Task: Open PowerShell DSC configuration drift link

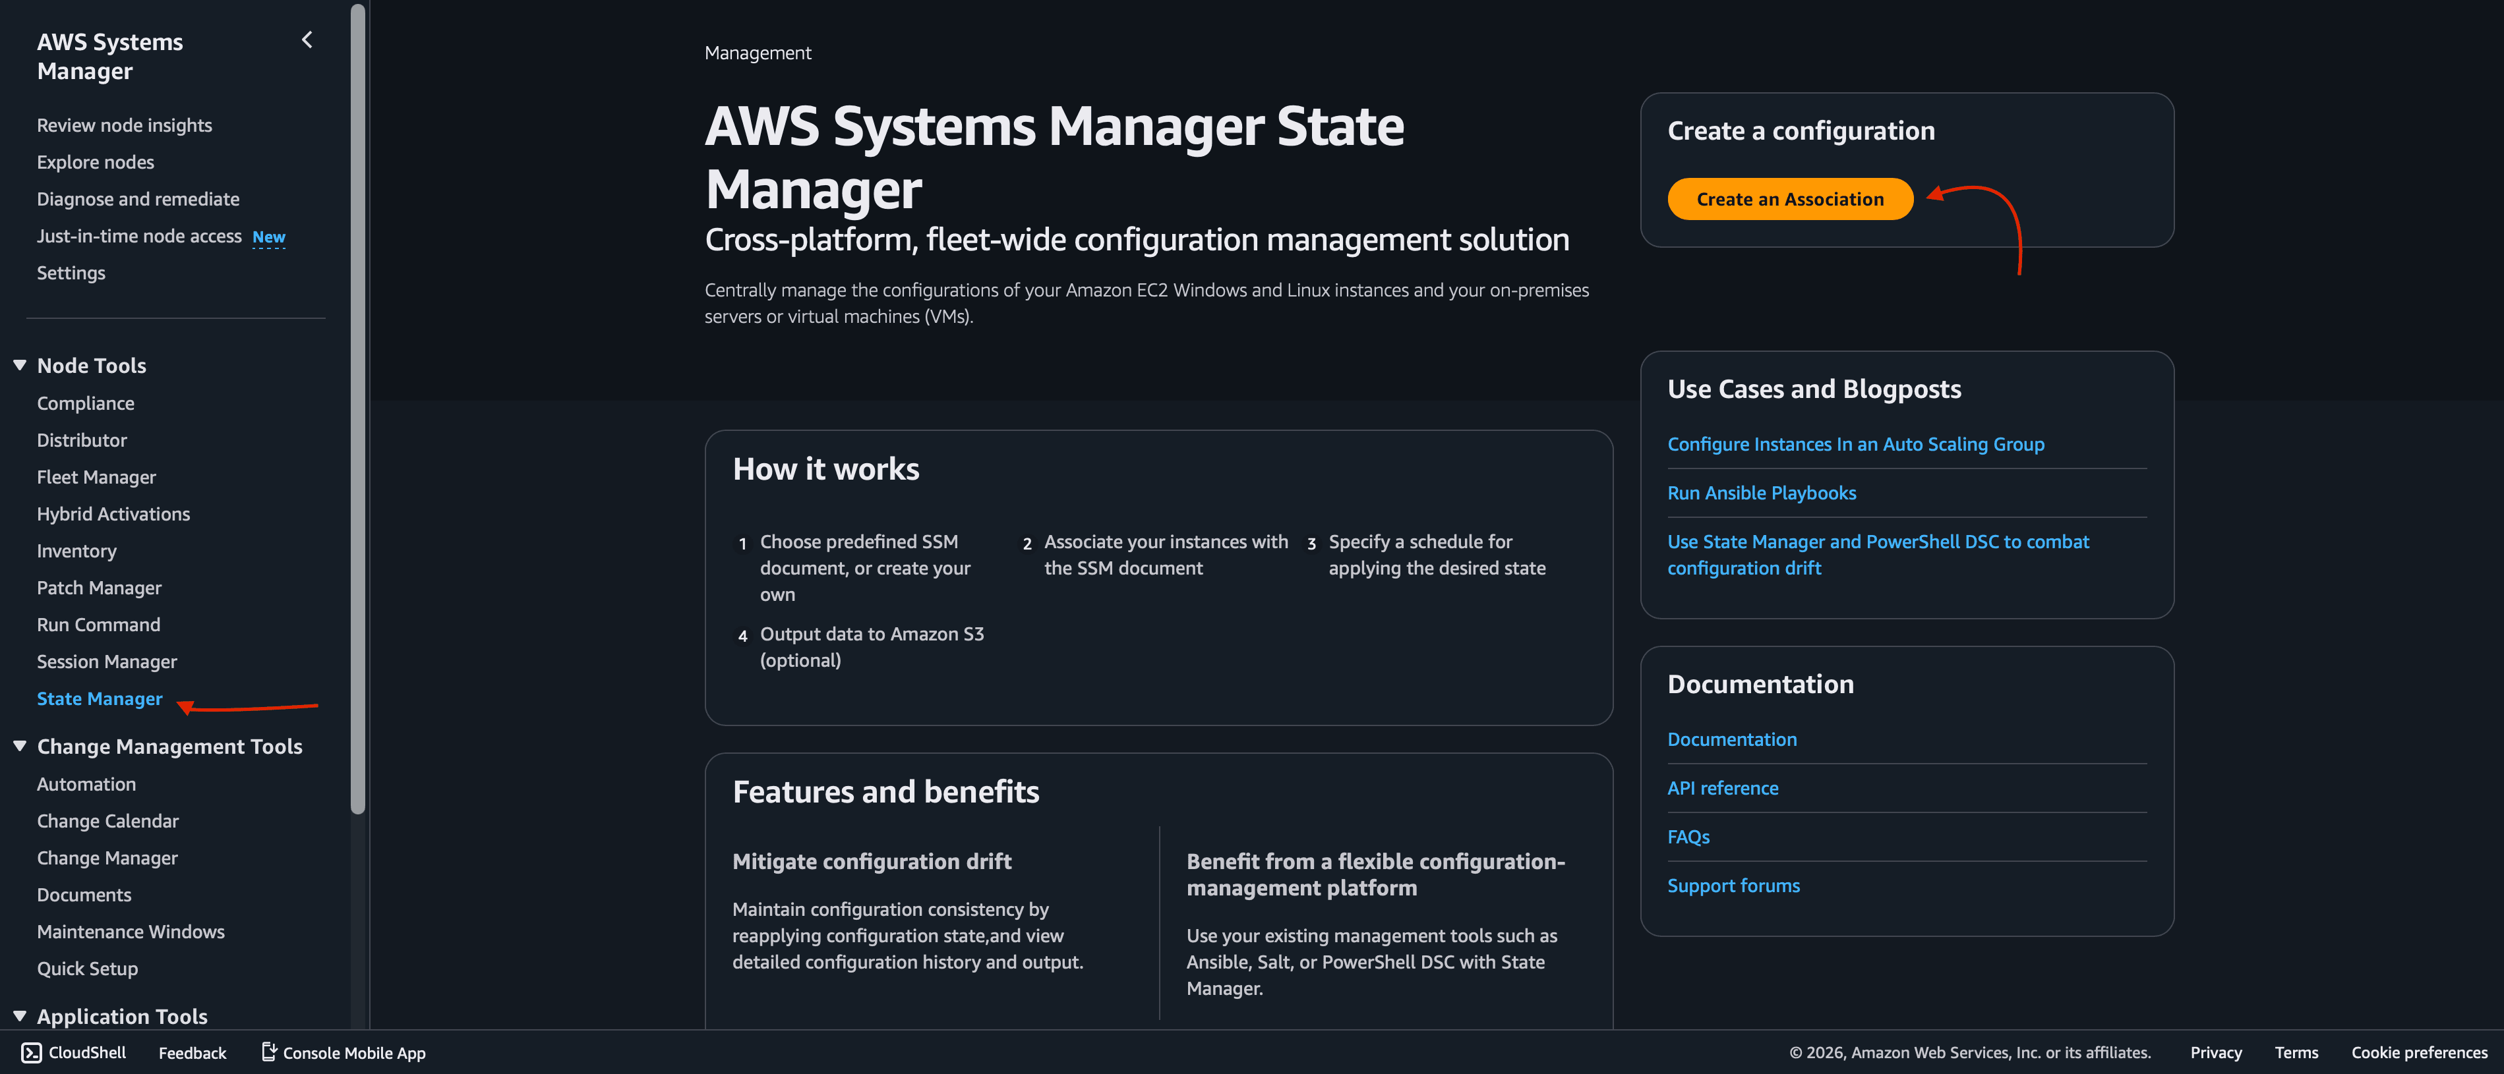Action: [x=1878, y=555]
